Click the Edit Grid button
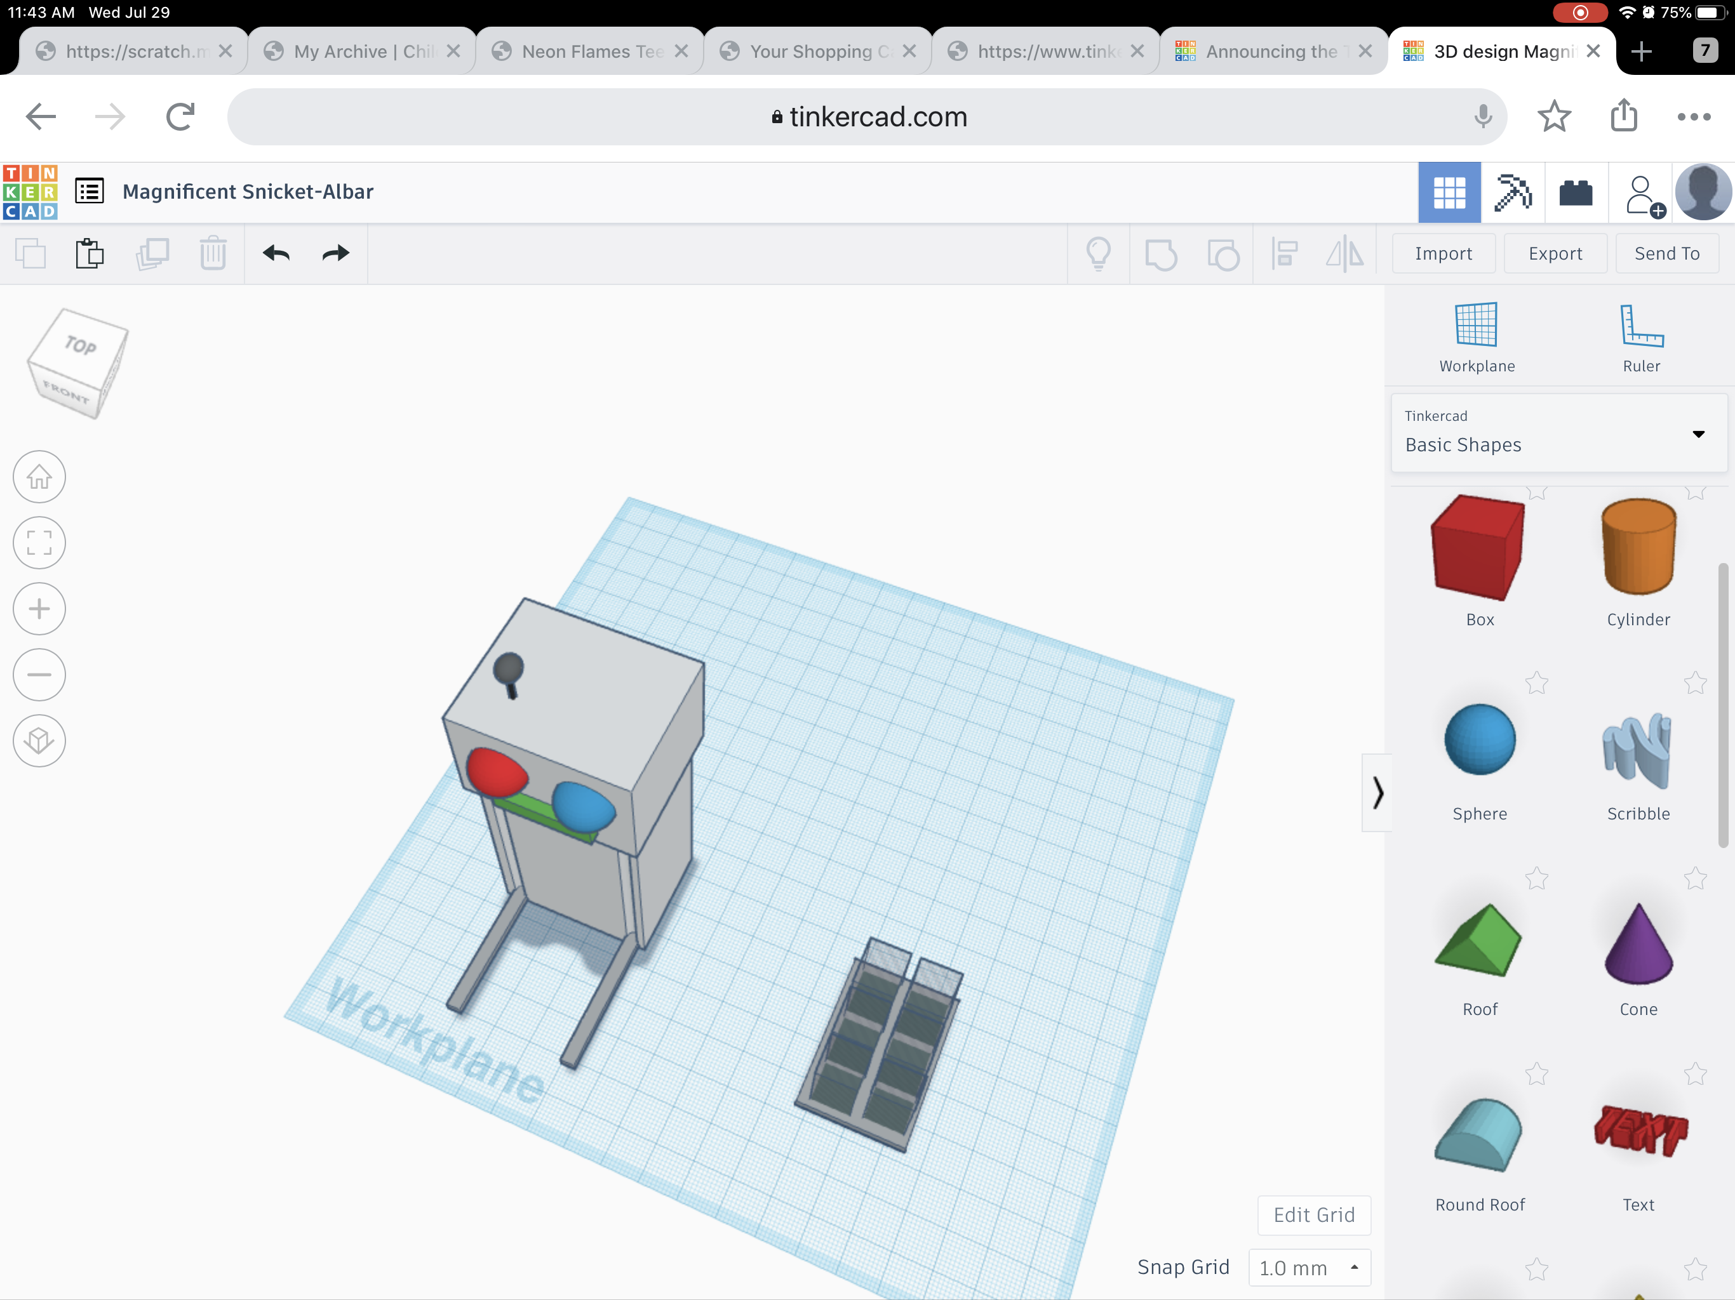Screen dimensions: 1735x1300 point(1314,1216)
